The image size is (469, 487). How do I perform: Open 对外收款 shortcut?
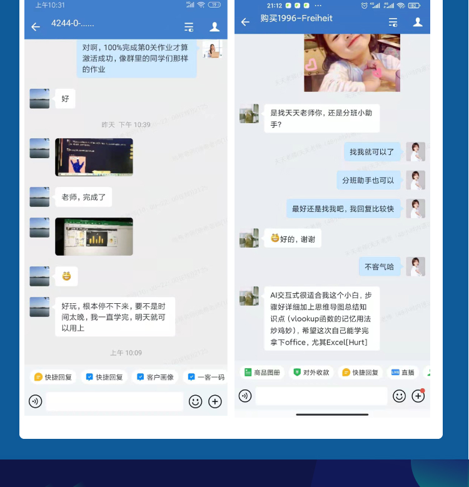click(311, 373)
